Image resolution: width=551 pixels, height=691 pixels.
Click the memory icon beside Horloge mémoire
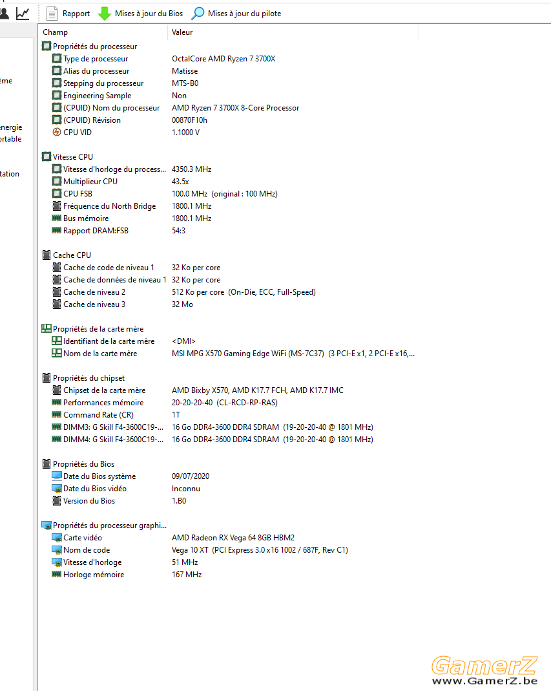pos(57,574)
